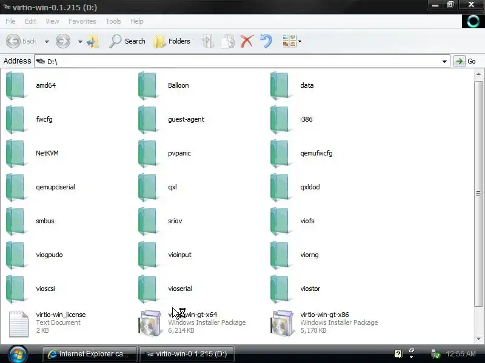Screen dimensions: 485x363
Task: Go back with the Back arrow button
Action: click(x=21, y=41)
